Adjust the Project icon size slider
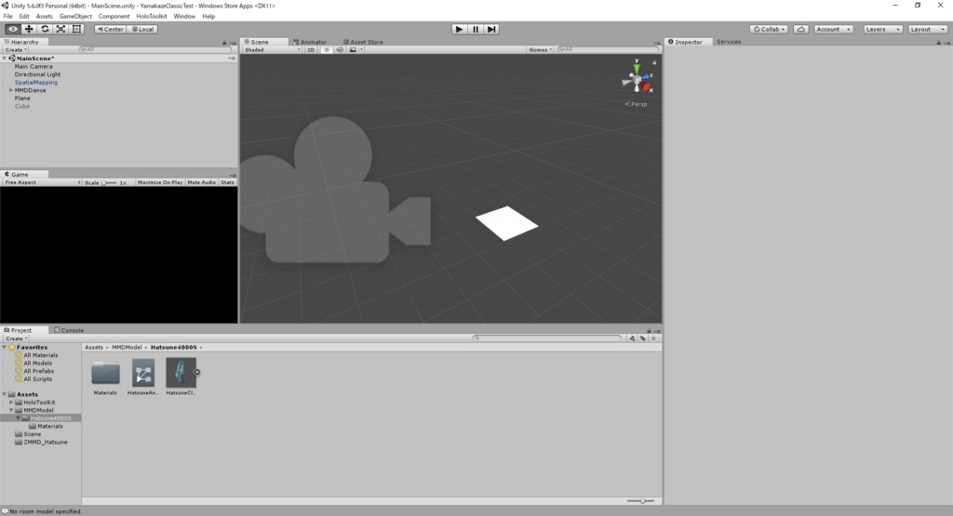Viewport: 953px width, 516px height. coord(640,501)
